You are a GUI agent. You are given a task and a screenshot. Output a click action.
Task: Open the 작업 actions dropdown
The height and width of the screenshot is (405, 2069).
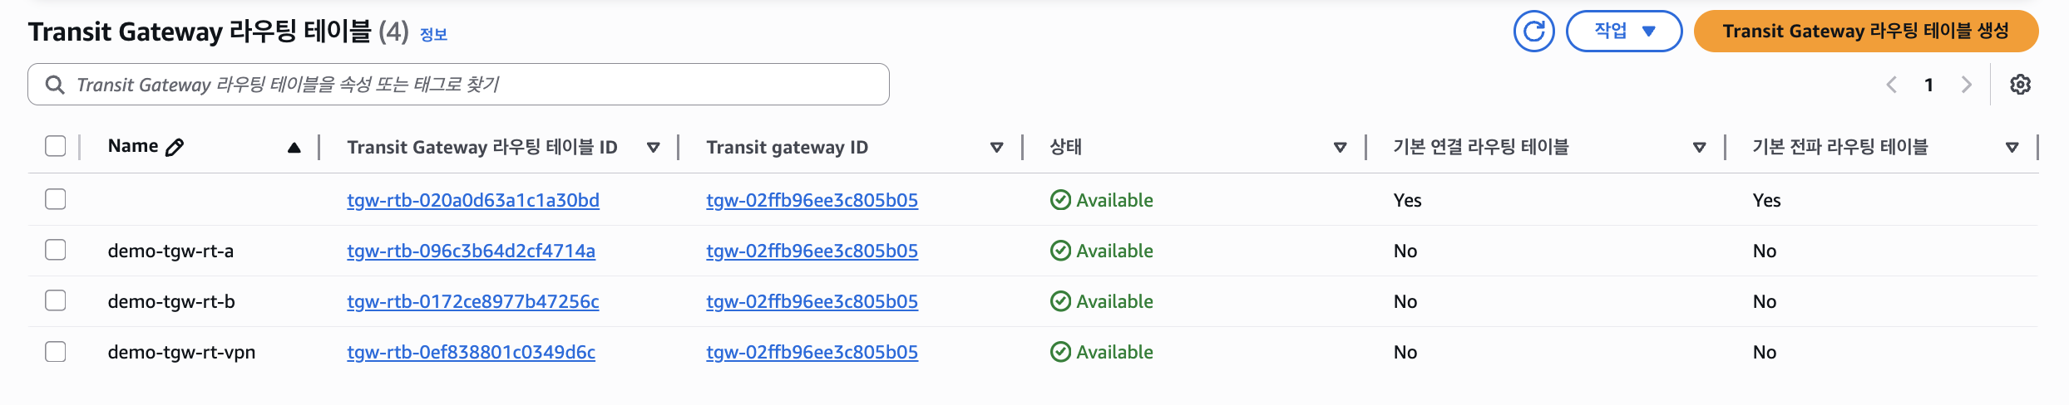click(x=1624, y=32)
